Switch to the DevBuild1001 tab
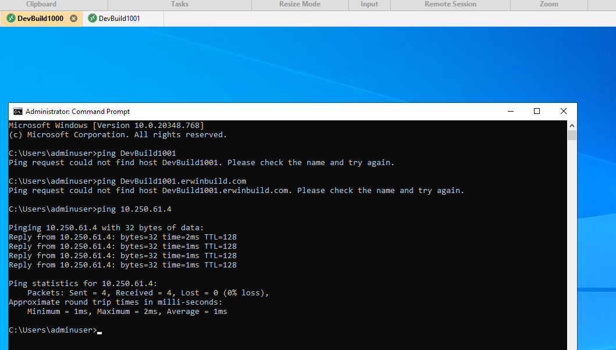The image size is (616, 350). pyautogui.click(x=119, y=18)
